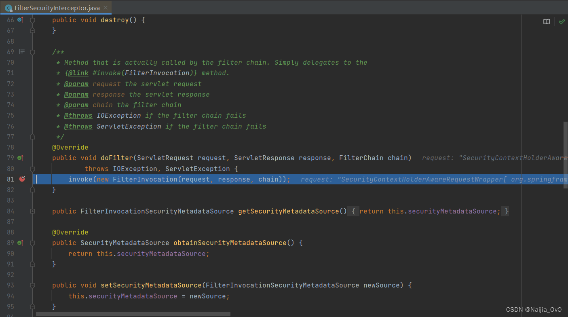Click @throws ServletException tag on line 76
Viewport: 568px width, 317px height.
click(x=78, y=126)
